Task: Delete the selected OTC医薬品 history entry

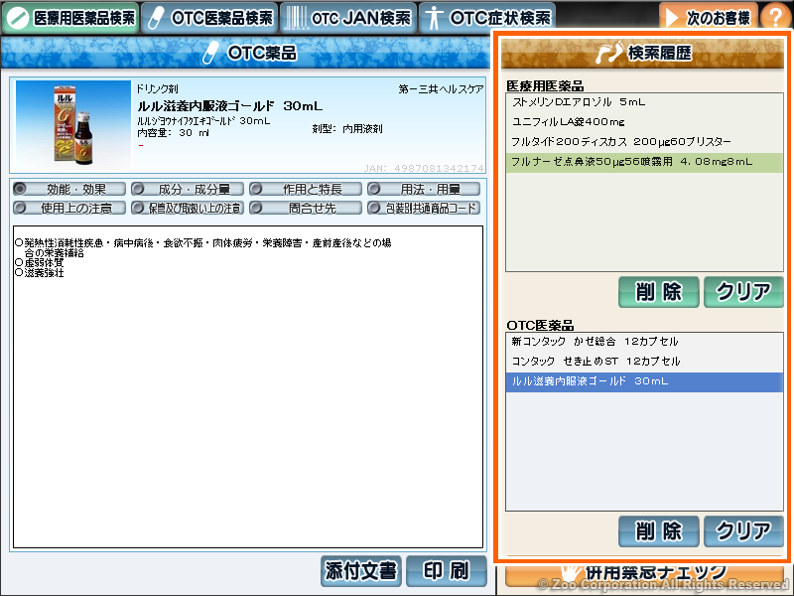Action: 658,531
